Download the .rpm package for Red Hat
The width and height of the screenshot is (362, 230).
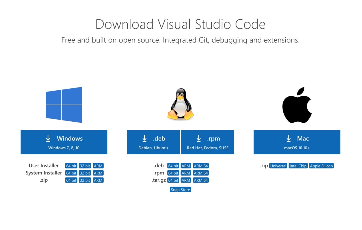(x=208, y=142)
